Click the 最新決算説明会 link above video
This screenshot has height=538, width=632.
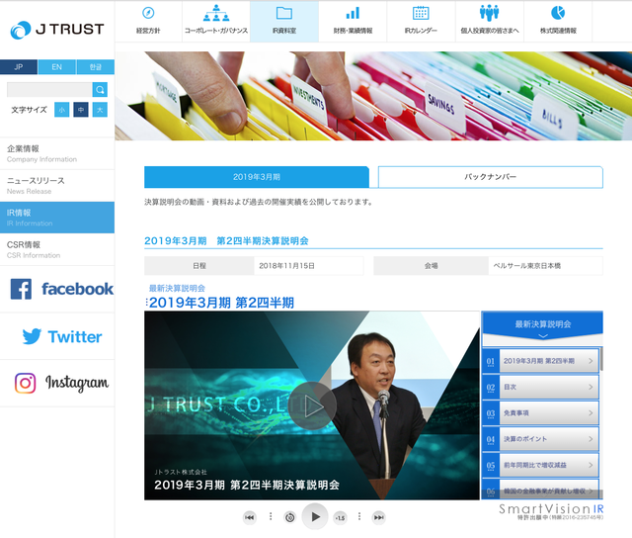tap(177, 288)
